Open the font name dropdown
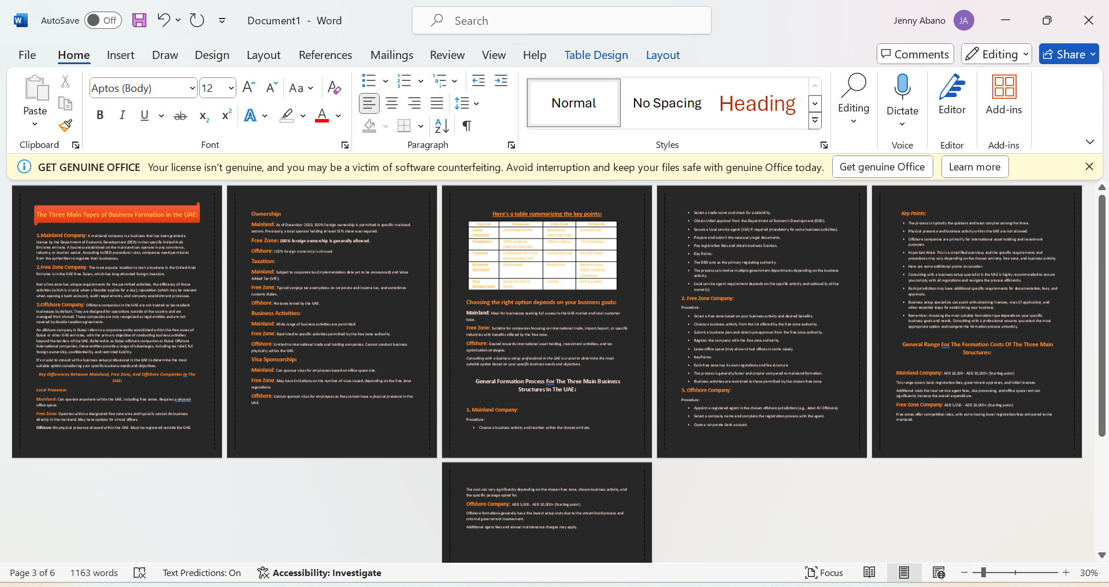 point(192,88)
